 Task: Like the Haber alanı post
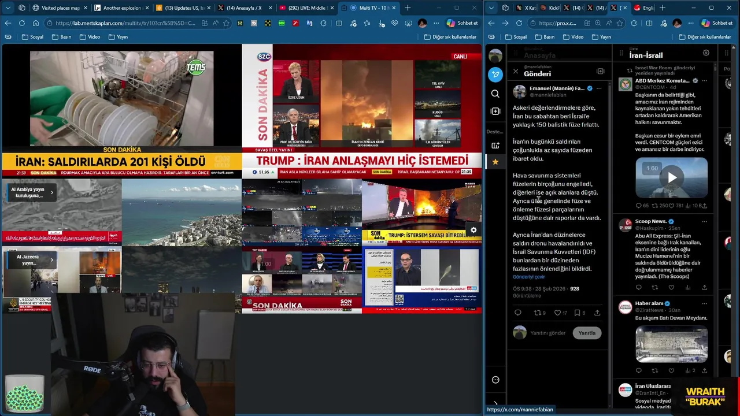coord(671,370)
